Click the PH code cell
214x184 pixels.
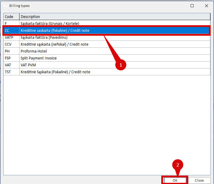pyautogui.click(x=11, y=51)
